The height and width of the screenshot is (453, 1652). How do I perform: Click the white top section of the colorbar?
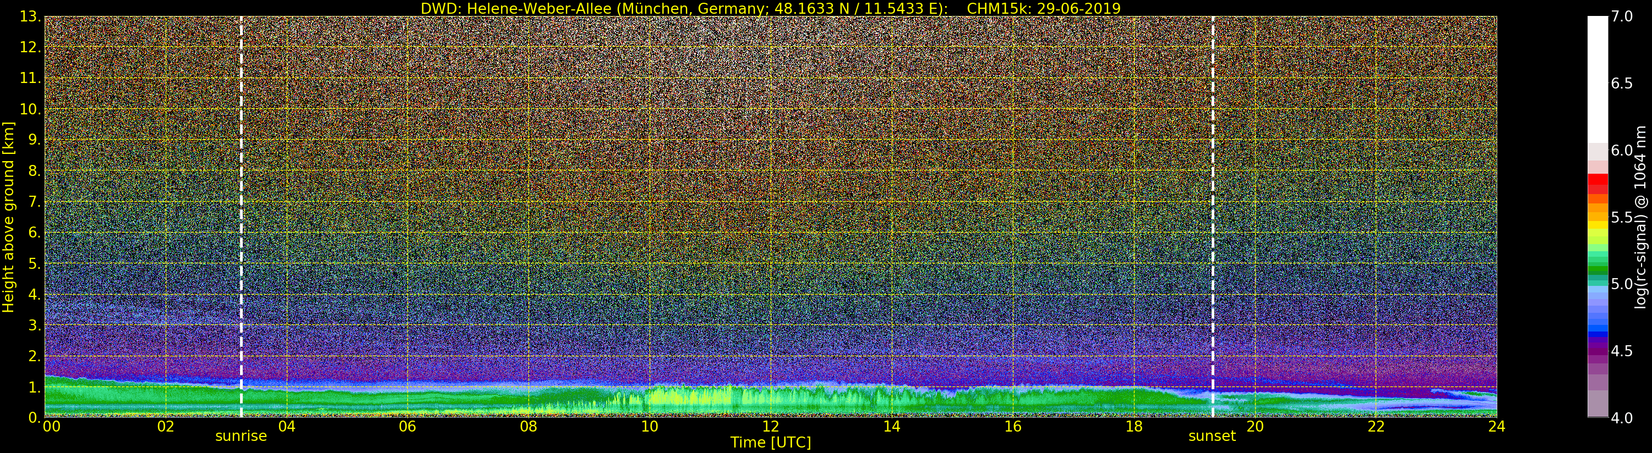(x=1598, y=80)
